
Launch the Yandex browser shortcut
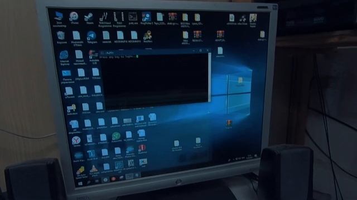(76, 142)
